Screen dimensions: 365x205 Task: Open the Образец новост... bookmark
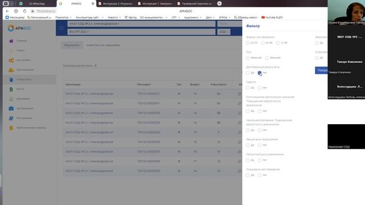(246, 18)
